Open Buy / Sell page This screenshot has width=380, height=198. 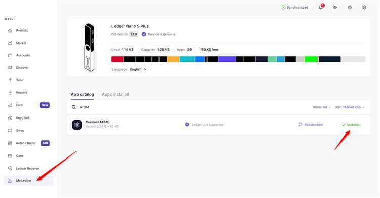coord(23,118)
